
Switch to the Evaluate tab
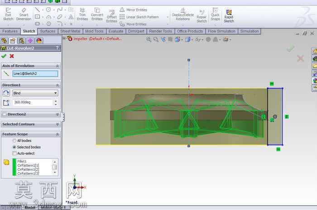coord(116,31)
